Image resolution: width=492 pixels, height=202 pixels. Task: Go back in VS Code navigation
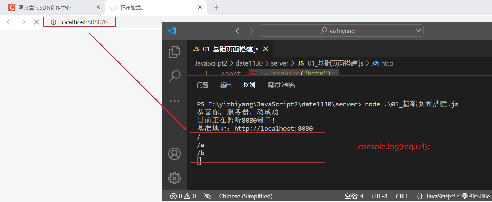tap(239, 31)
